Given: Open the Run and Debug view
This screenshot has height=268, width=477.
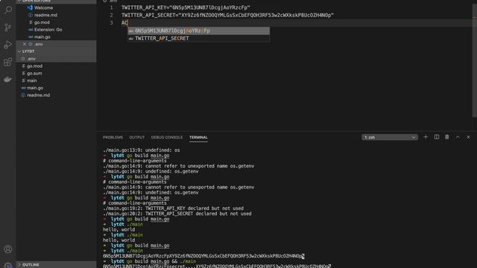Looking at the screenshot, I should click(8, 45).
